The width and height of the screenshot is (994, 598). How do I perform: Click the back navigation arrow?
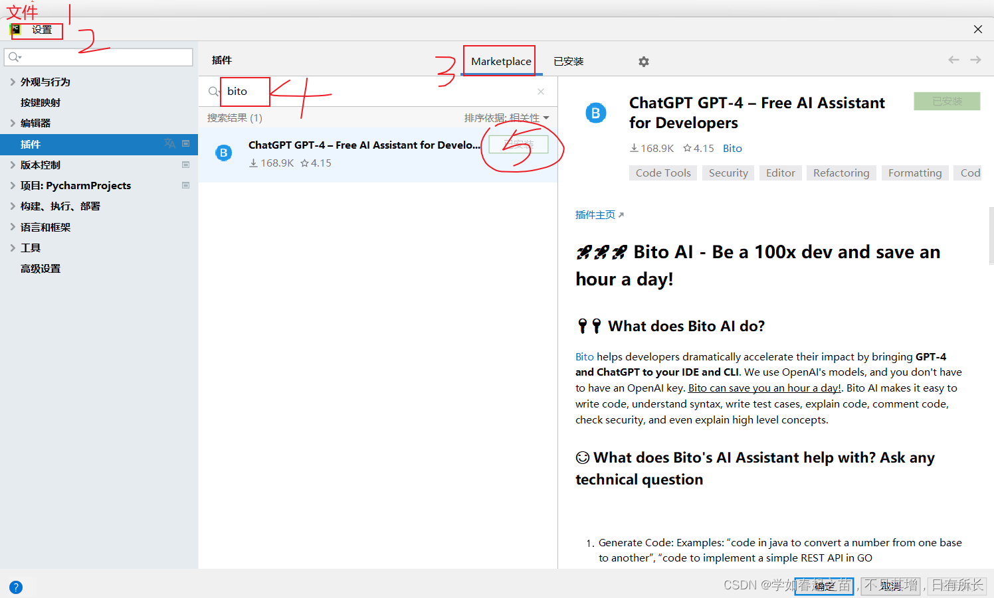coord(953,60)
